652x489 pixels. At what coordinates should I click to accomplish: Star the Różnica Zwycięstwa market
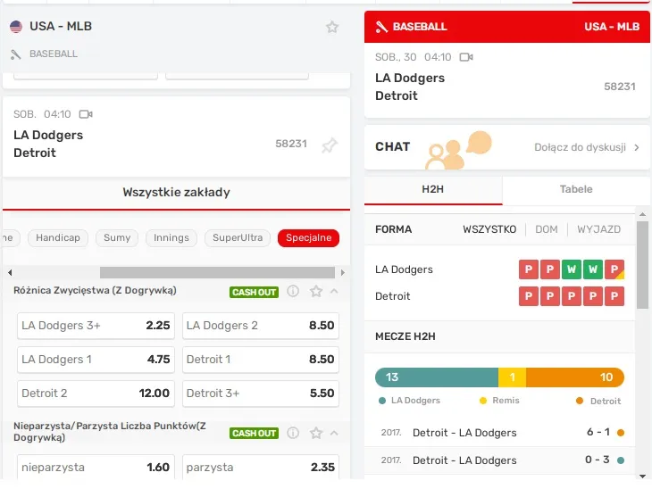pyautogui.click(x=316, y=291)
